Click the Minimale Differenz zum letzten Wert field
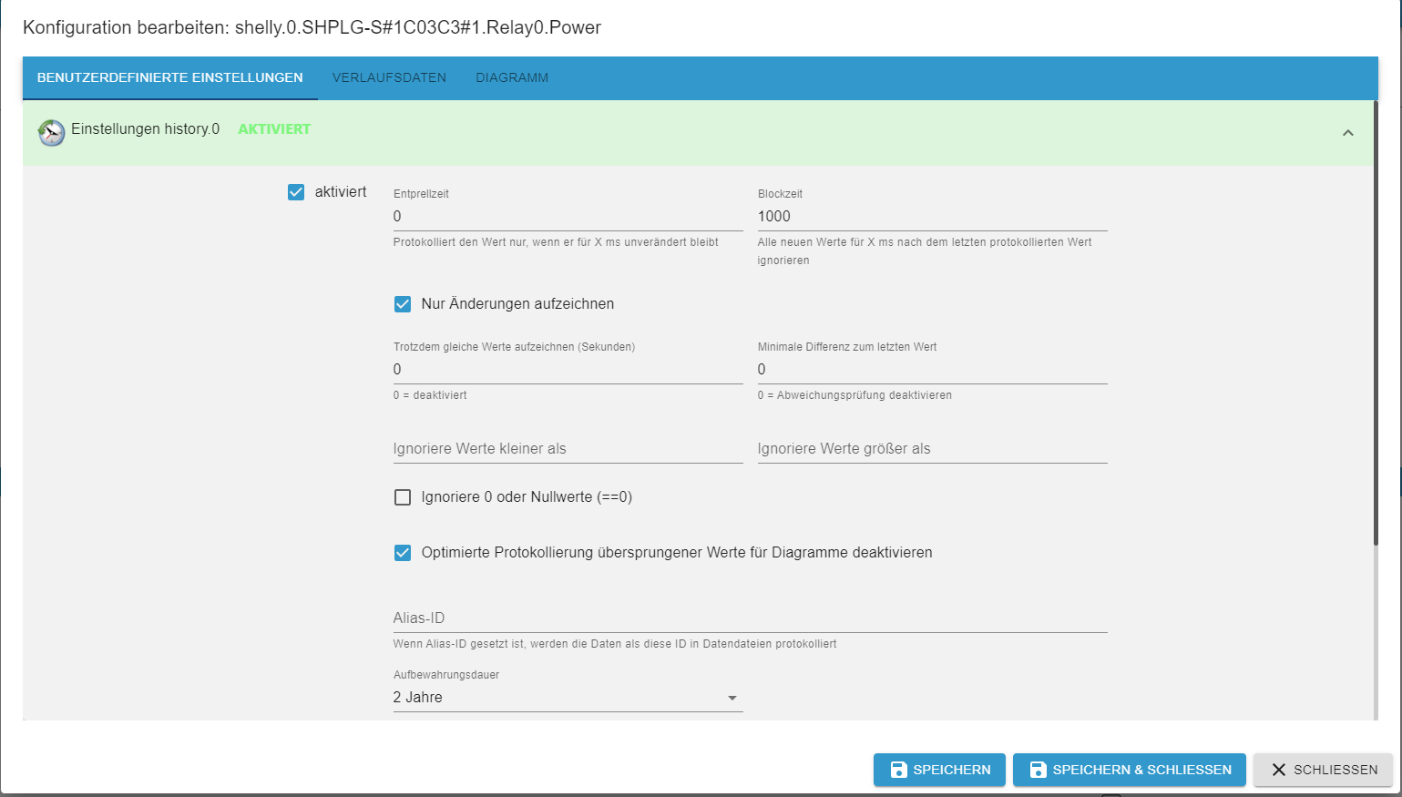The image size is (1402, 797). [932, 370]
